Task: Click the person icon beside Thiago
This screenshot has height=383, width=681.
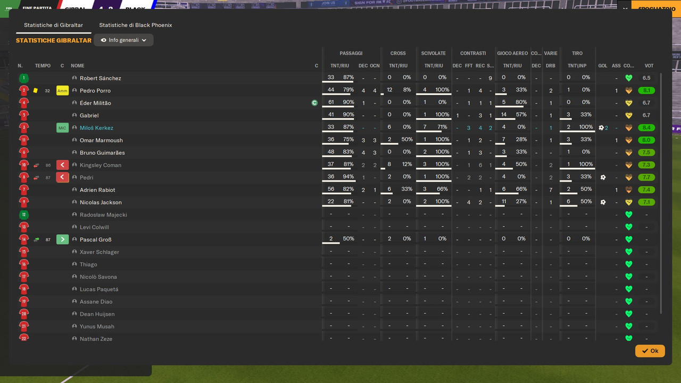Action: 74,264
